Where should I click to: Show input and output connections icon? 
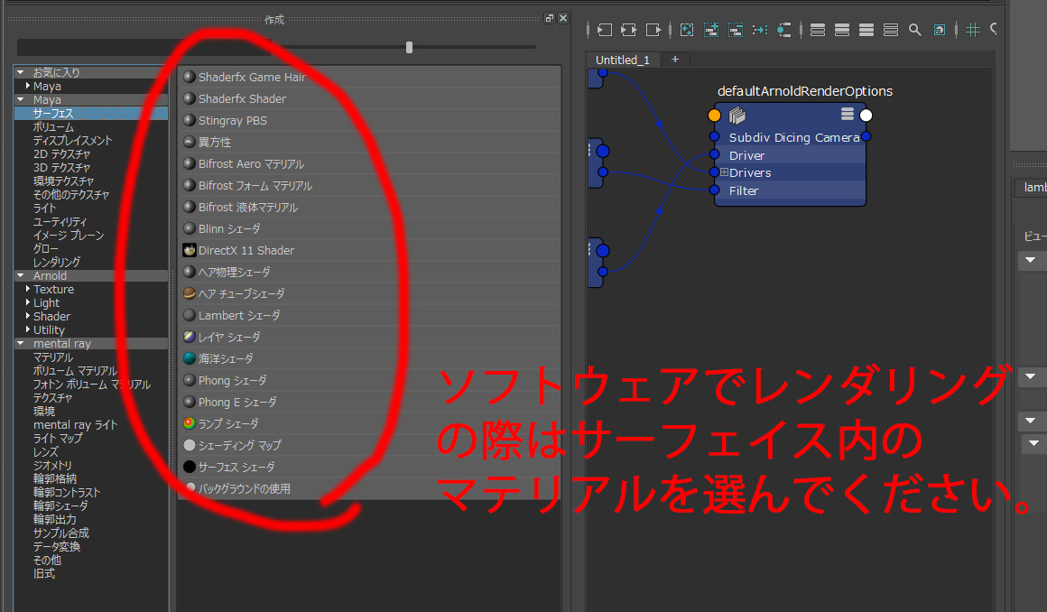[628, 30]
